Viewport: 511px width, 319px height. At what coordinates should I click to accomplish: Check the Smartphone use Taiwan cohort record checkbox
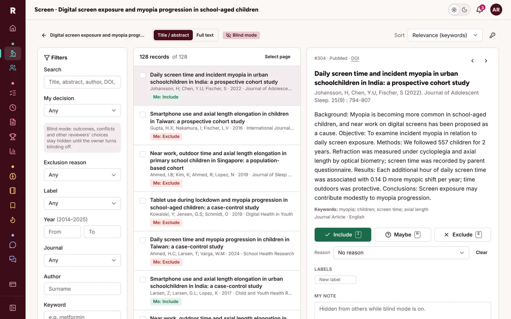143,114
